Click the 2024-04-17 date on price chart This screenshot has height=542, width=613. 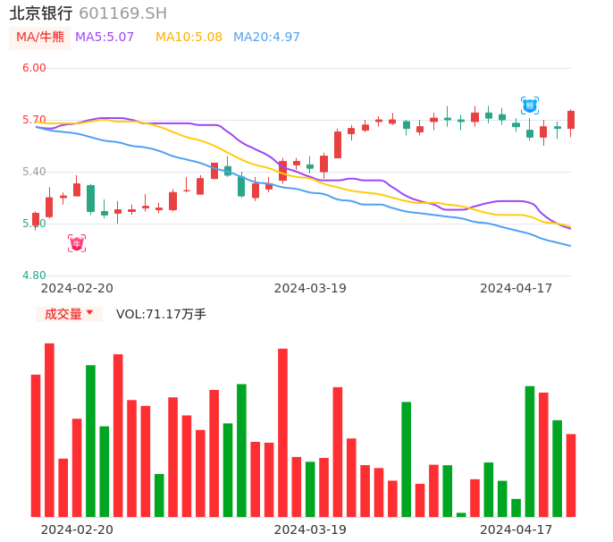click(516, 288)
